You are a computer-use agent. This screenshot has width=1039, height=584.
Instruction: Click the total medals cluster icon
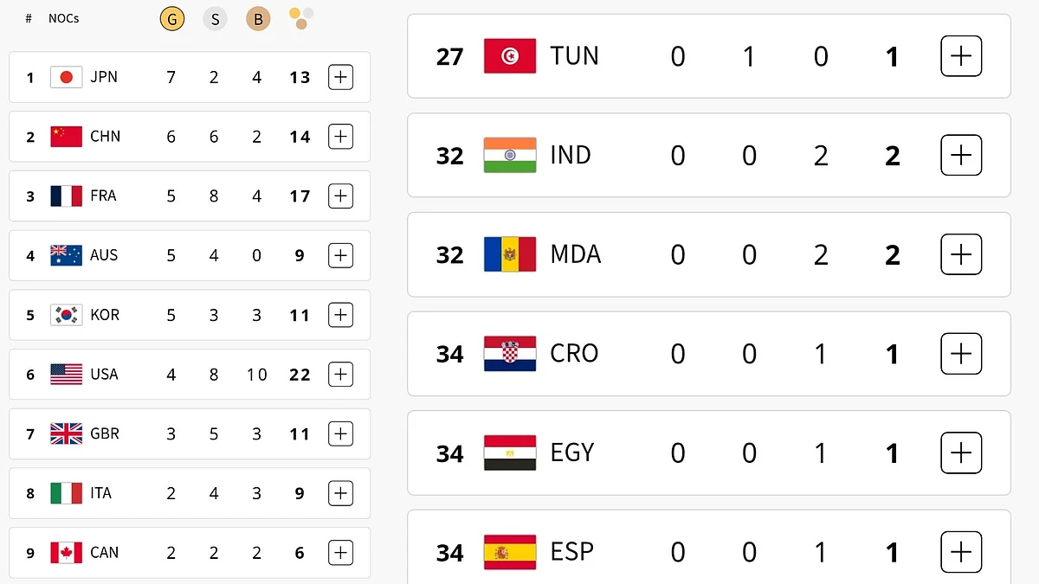click(300, 18)
